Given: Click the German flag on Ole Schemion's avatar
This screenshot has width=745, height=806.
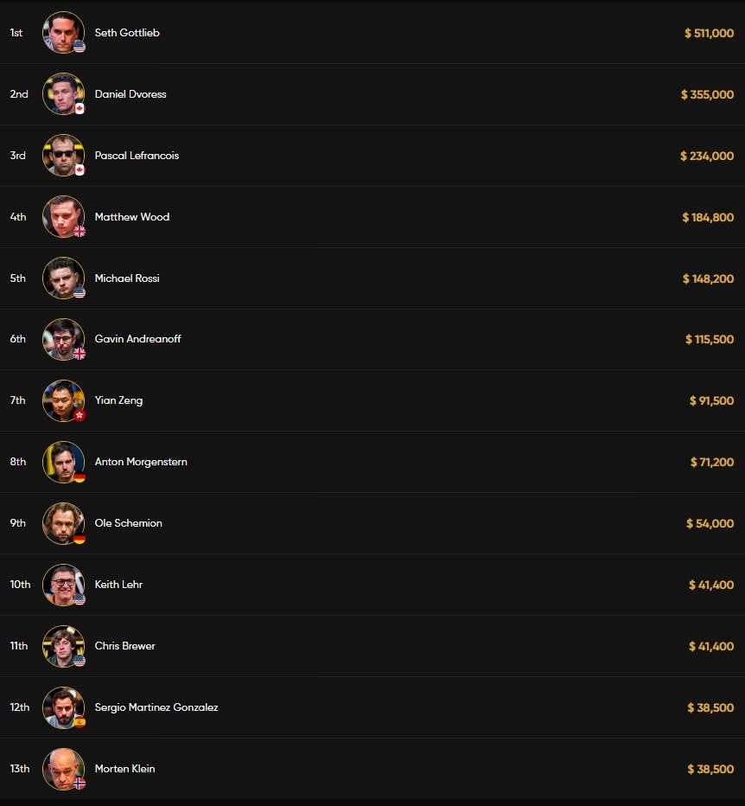Looking at the screenshot, I should coord(80,539).
